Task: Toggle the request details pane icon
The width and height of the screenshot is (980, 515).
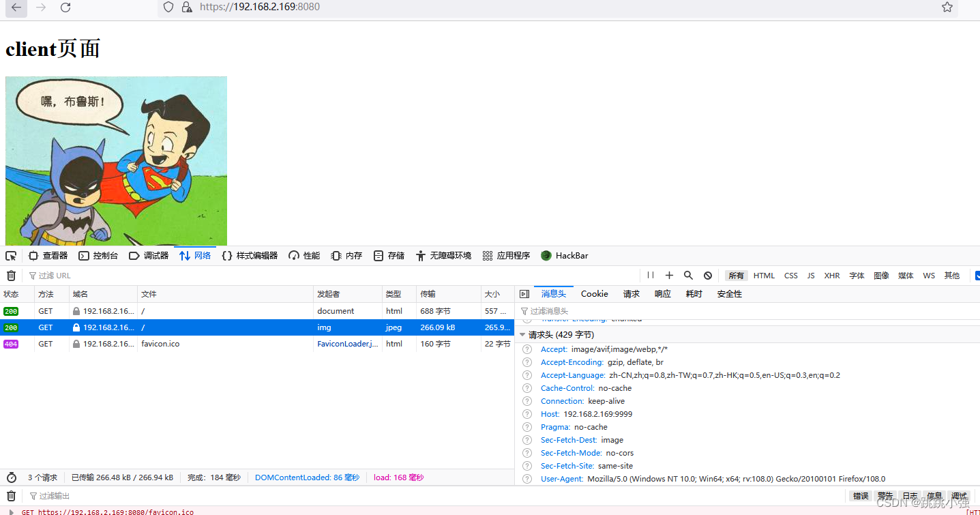Action: (x=524, y=294)
